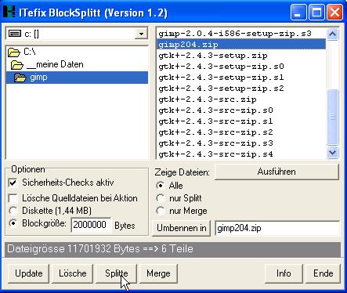The height and width of the screenshot is (293, 347).
Task: Click the file list scrollbar thumb
Action: click(332, 117)
